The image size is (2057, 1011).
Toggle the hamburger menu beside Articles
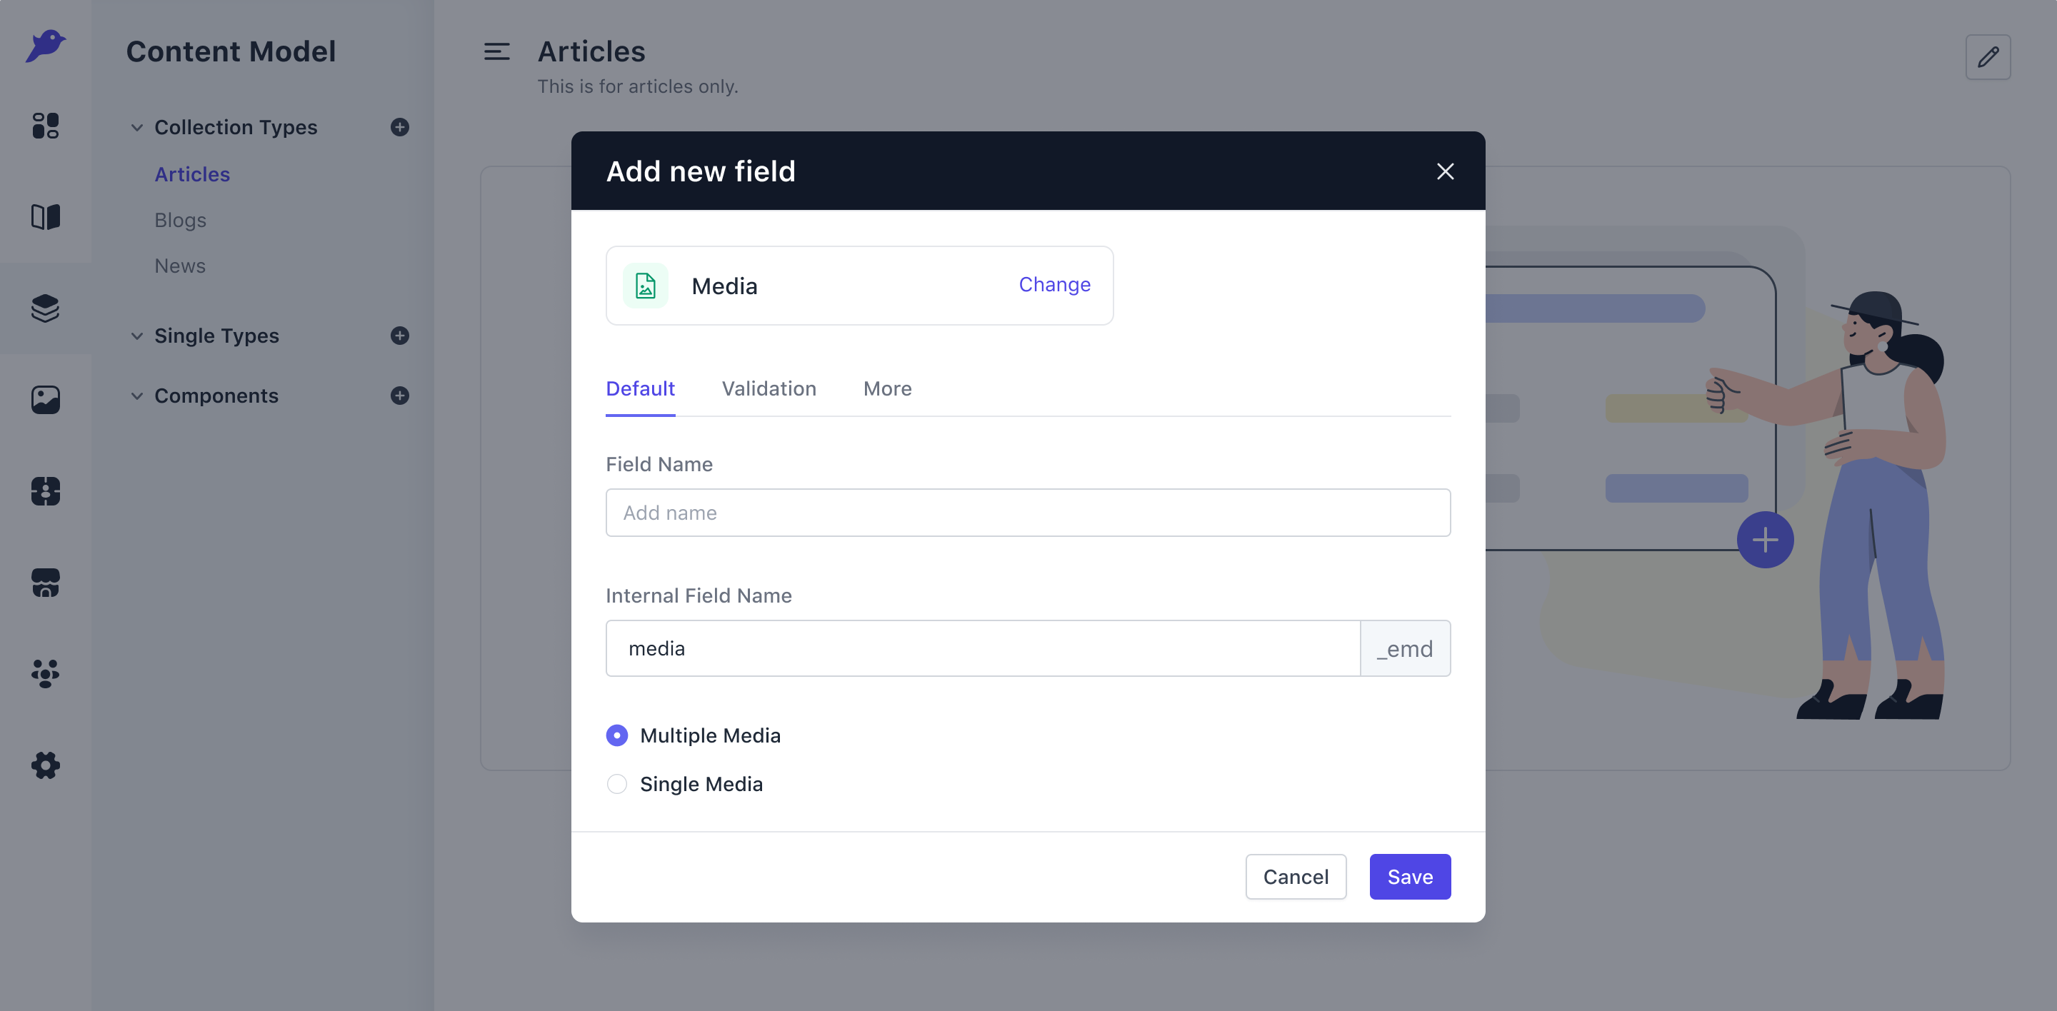496,52
